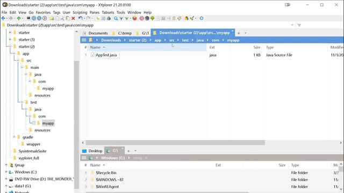
Task: Collapse the starter (2) tree node
Action: [x=10, y=47]
